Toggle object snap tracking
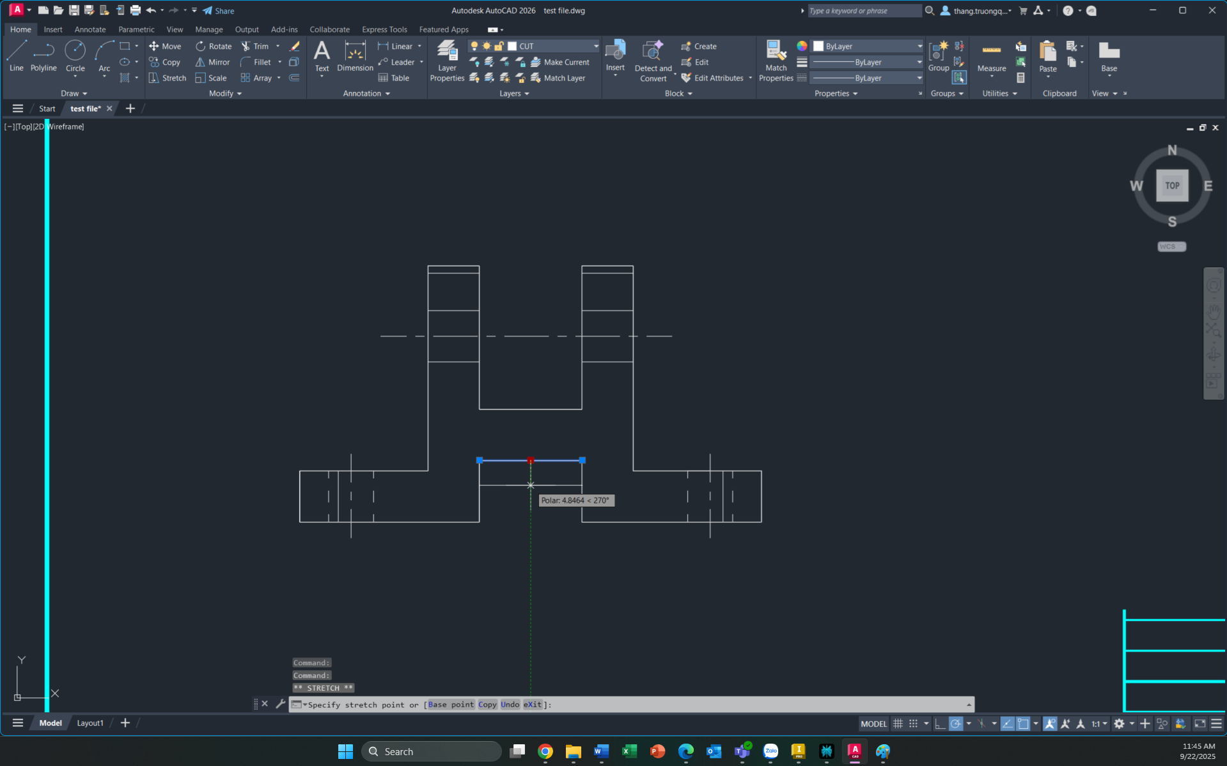This screenshot has height=766, width=1227. (x=1007, y=723)
